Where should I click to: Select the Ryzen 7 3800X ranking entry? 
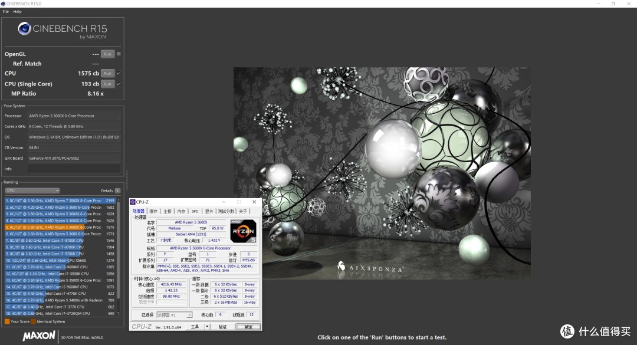[x=60, y=201]
